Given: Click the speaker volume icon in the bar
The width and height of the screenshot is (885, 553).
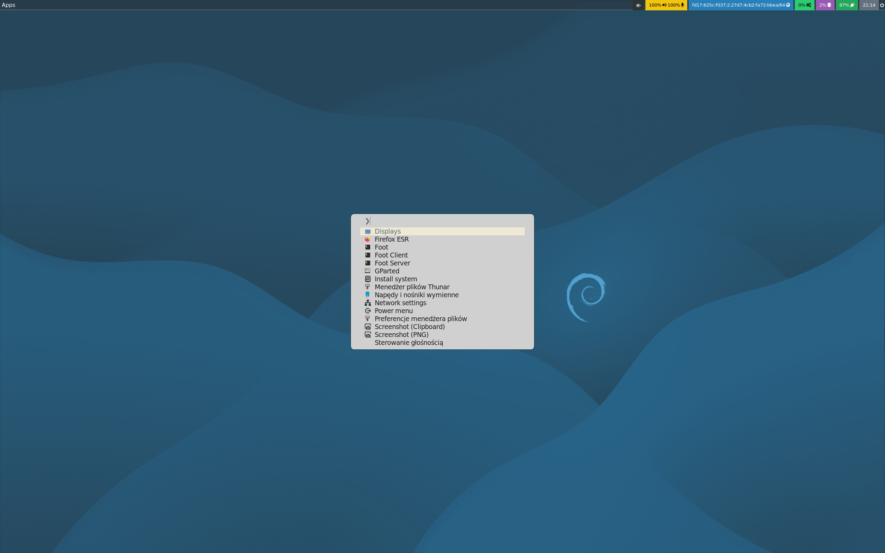Looking at the screenshot, I should [664, 5].
